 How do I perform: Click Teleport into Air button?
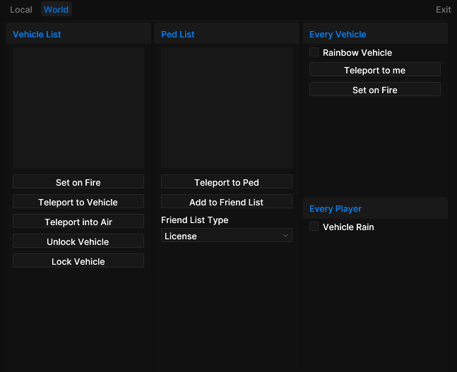pyautogui.click(x=78, y=222)
